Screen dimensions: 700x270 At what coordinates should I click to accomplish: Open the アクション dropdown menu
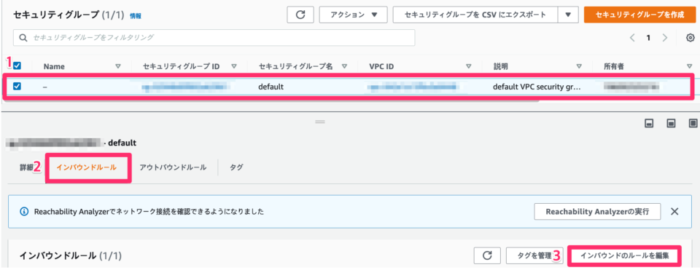353,15
